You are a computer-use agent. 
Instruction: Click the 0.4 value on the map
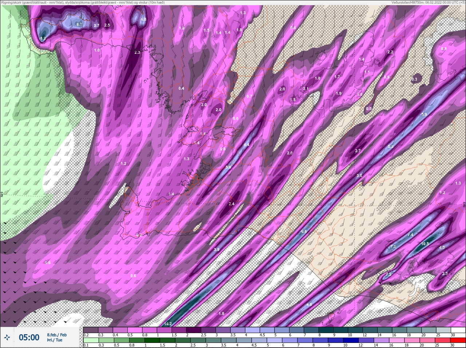(181, 88)
